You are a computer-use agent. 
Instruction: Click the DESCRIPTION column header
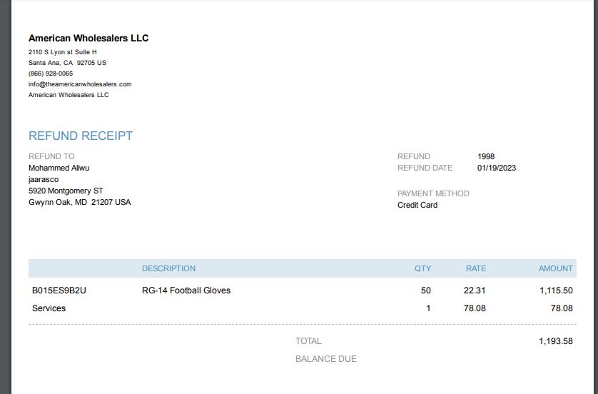pos(168,268)
